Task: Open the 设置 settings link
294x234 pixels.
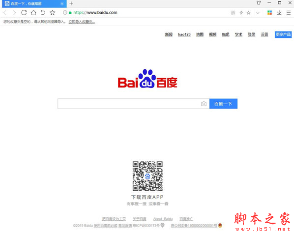Action: click(265, 34)
